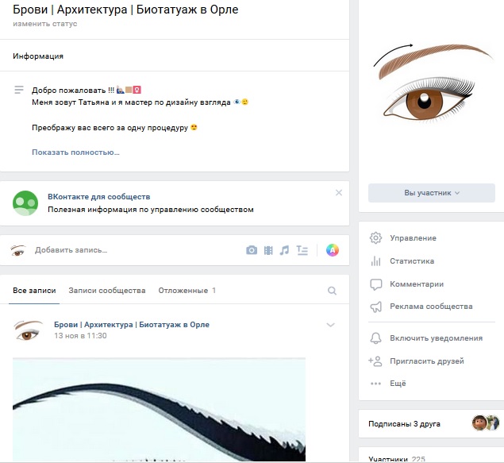Open the post author link Брови | Архитектура

click(132, 325)
